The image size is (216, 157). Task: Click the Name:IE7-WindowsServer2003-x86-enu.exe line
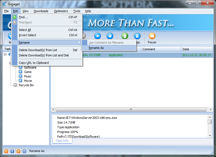pyautogui.click(x=87, y=118)
